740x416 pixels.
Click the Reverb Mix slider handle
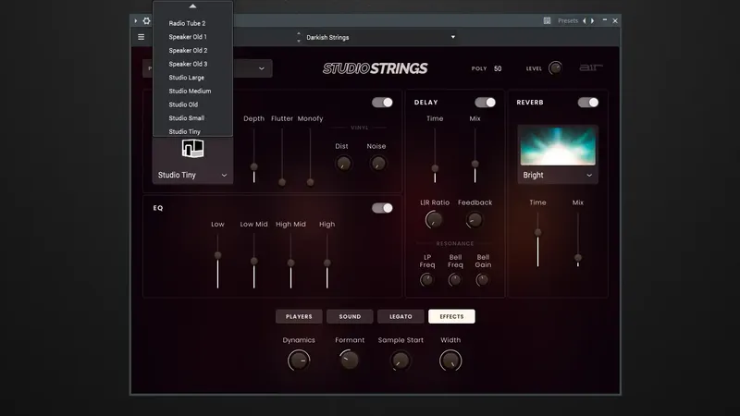(x=577, y=258)
